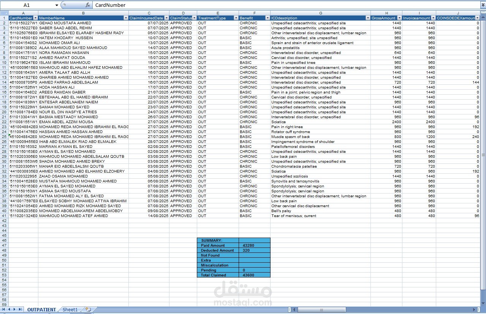Select column G header
This screenshot has height=314, width=486.
(x=320, y=13)
